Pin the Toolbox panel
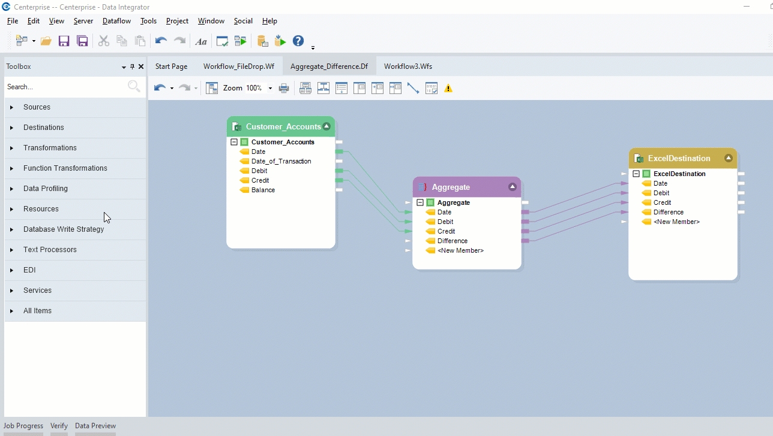 coord(132,66)
